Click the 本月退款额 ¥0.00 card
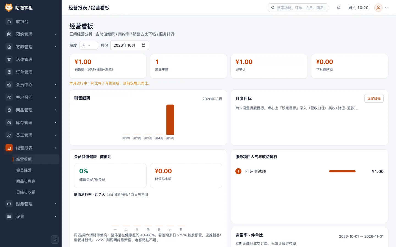This screenshot has height=247, width=396. 350,66
